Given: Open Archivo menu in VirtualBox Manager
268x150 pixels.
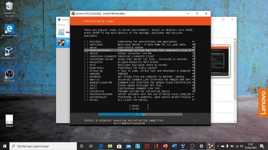Looking at the screenshot, I should [62, 25].
